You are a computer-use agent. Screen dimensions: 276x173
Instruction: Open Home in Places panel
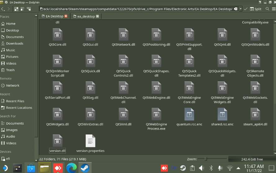click(x=11, y=24)
